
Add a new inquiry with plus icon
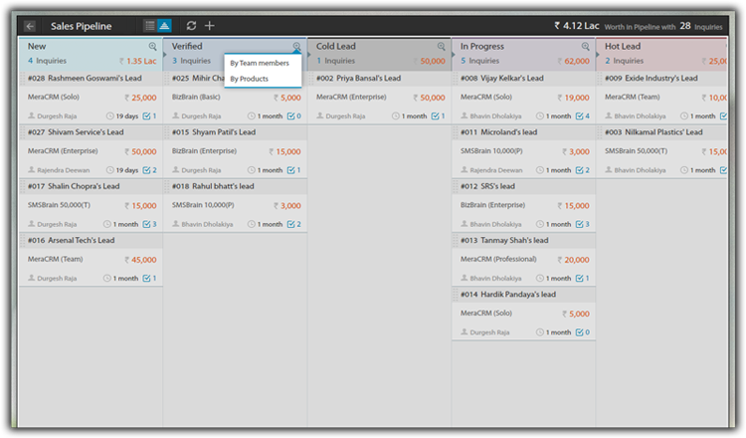(209, 25)
